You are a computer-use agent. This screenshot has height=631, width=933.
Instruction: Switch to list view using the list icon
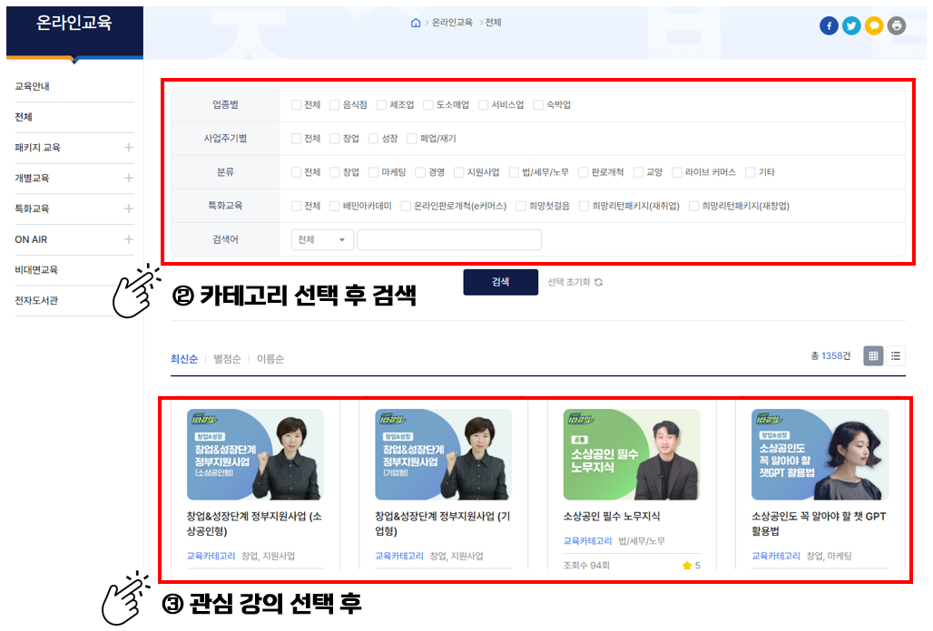point(896,355)
